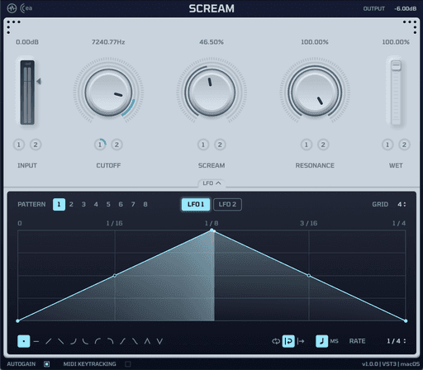The width and height of the screenshot is (423, 370).
Task: Enable MIDI Keytracking checkbox
Action: [128, 364]
